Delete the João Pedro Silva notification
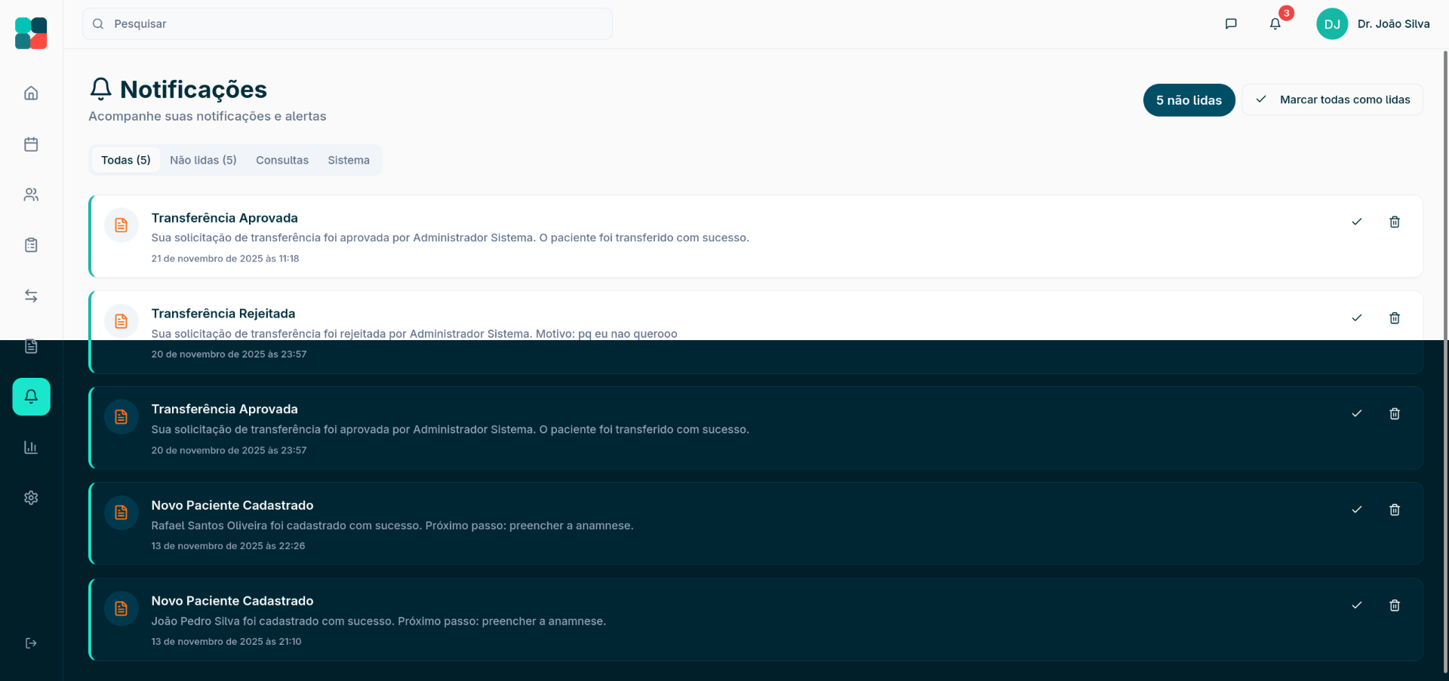The image size is (1449, 681). point(1395,606)
